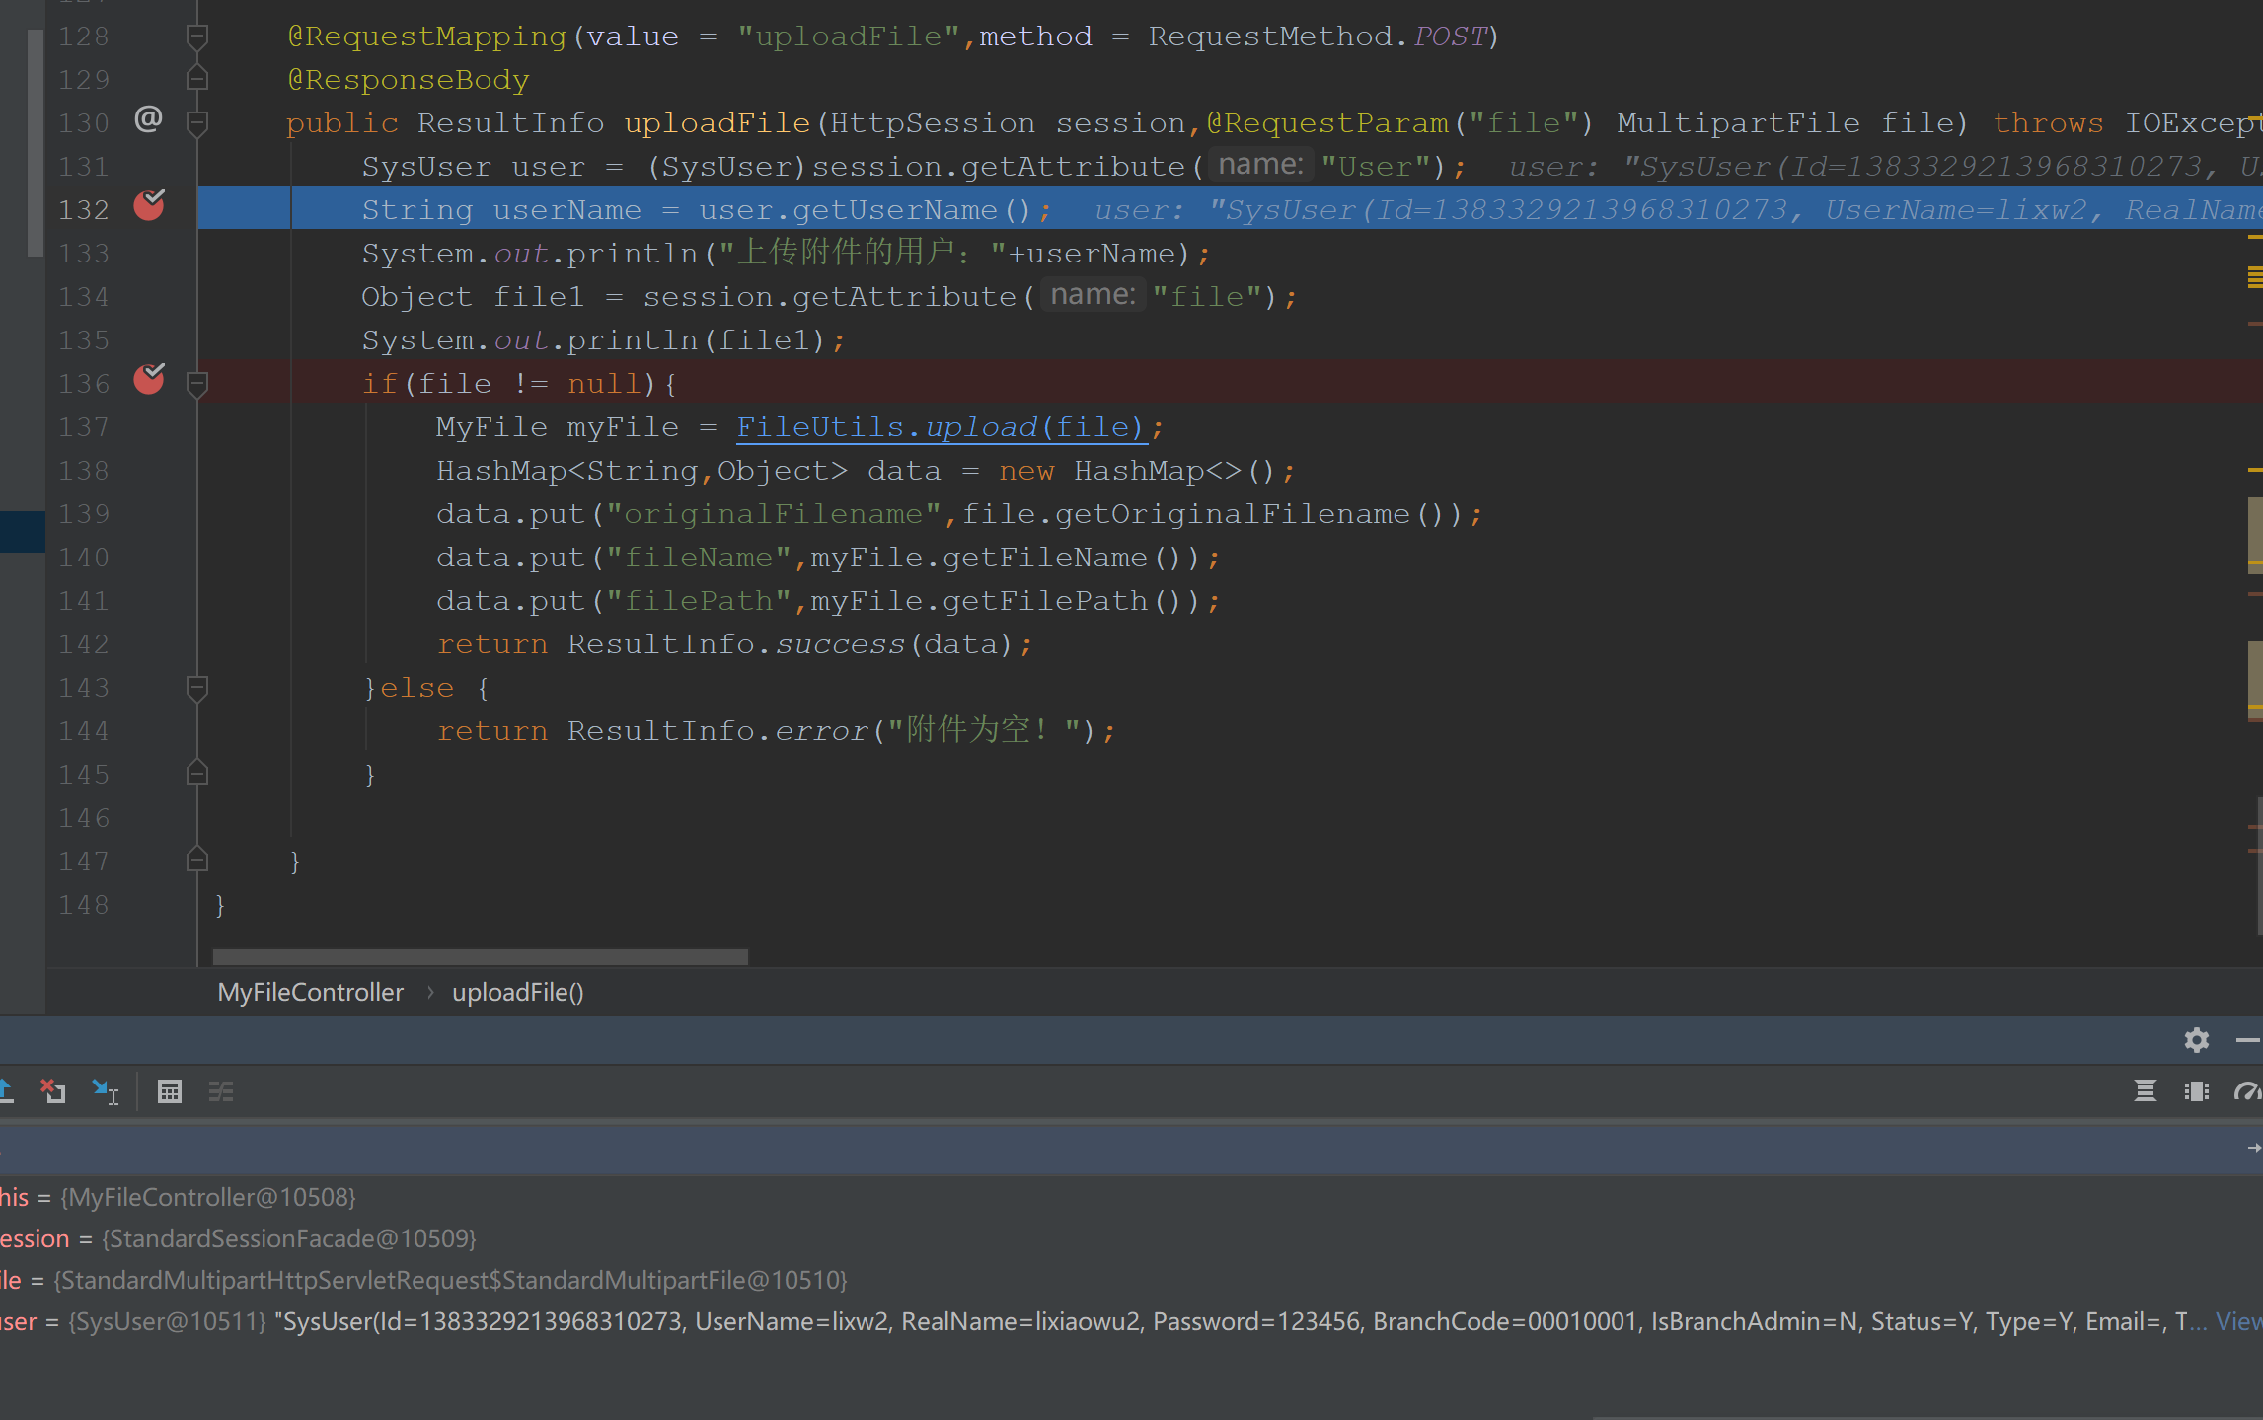Toggle the breakpoint on line 132
Viewport: 2263px width, 1420px height.
click(149, 206)
